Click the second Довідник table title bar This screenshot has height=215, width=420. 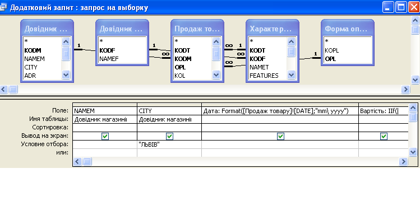pyautogui.click(x=122, y=29)
